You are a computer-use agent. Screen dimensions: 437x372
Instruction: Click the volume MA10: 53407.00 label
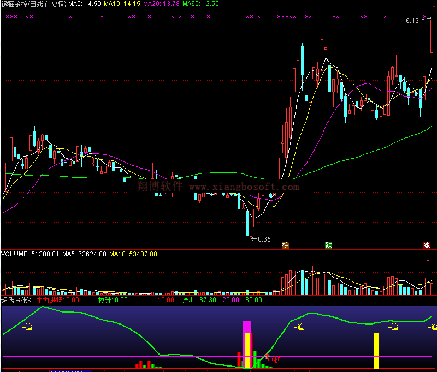[x=133, y=254]
